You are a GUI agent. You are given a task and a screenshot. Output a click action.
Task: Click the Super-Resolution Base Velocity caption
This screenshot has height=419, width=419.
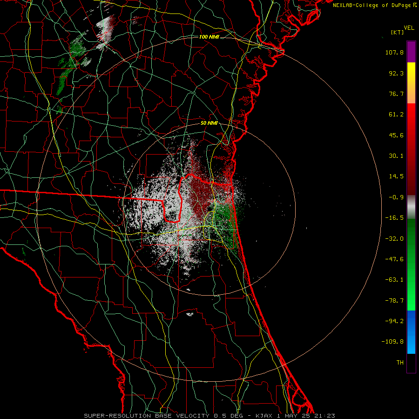point(209,416)
